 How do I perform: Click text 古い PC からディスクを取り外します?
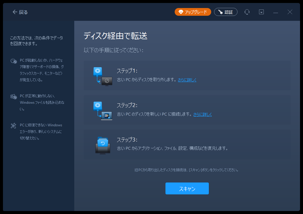(147, 80)
